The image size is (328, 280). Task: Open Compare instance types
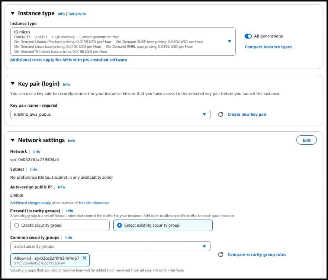pos(269,47)
